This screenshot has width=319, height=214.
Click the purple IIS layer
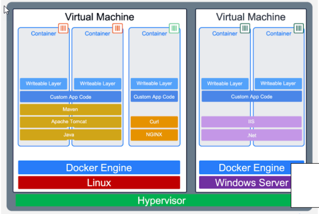(251, 122)
